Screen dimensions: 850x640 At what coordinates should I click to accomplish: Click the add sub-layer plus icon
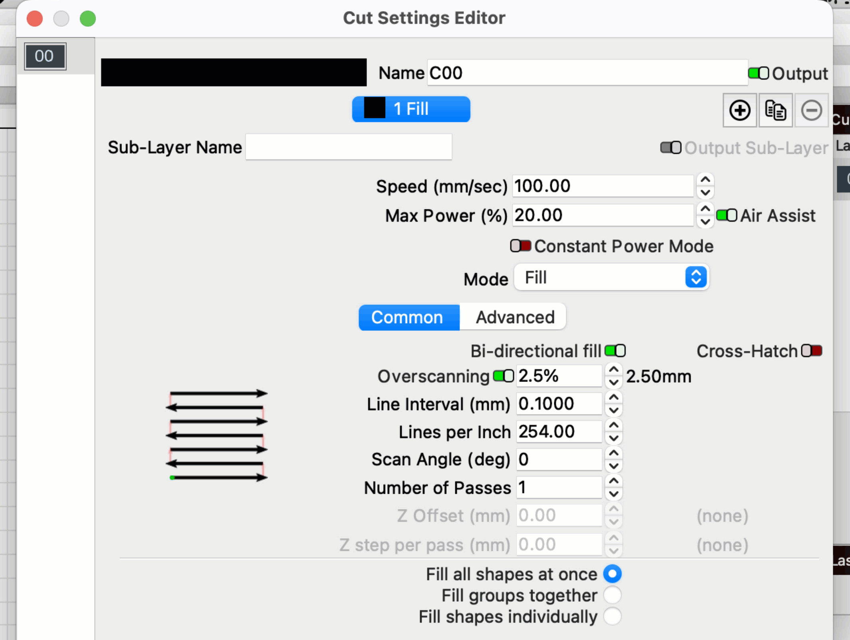point(739,111)
